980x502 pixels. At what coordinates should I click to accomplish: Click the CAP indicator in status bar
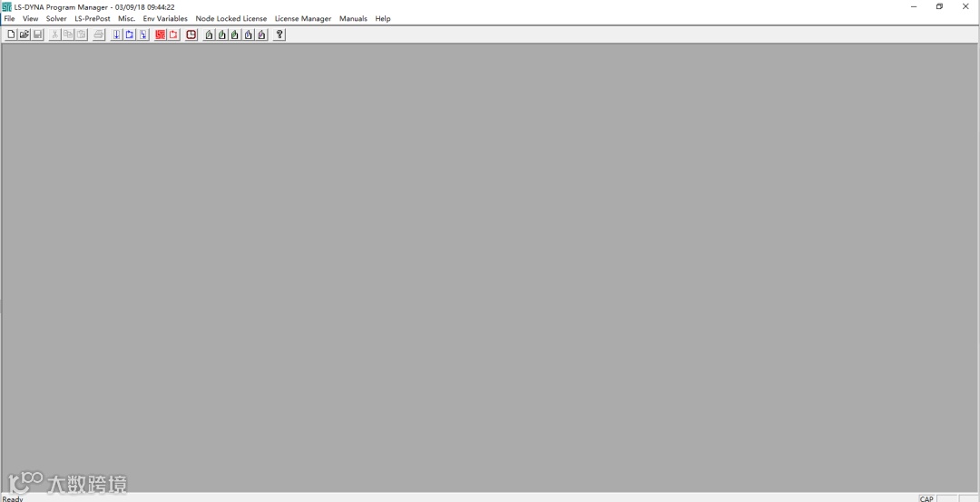926,499
